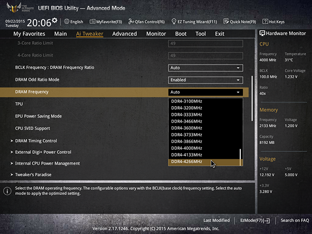This screenshot has width=312, height=234.
Task: Show Hot Keys question-mark icon
Action: pyautogui.click(x=265, y=21)
